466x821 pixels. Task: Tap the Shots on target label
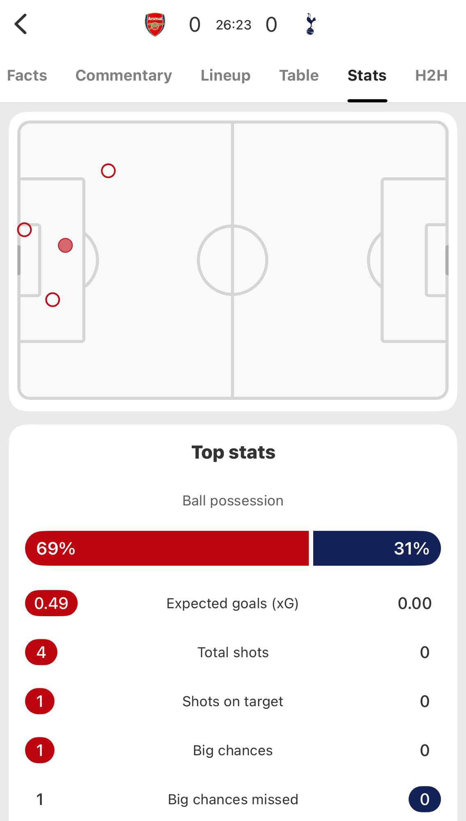pyautogui.click(x=233, y=701)
